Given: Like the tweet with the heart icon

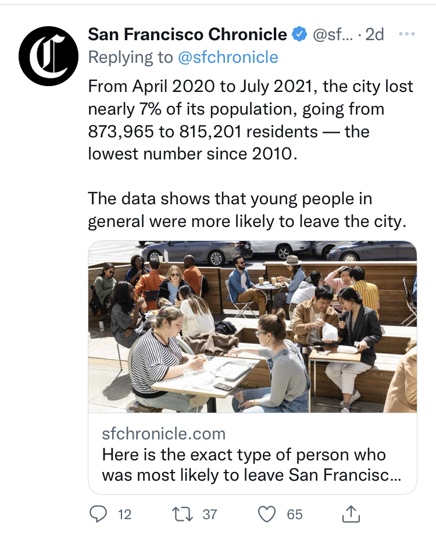Looking at the screenshot, I should (x=266, y=514).
